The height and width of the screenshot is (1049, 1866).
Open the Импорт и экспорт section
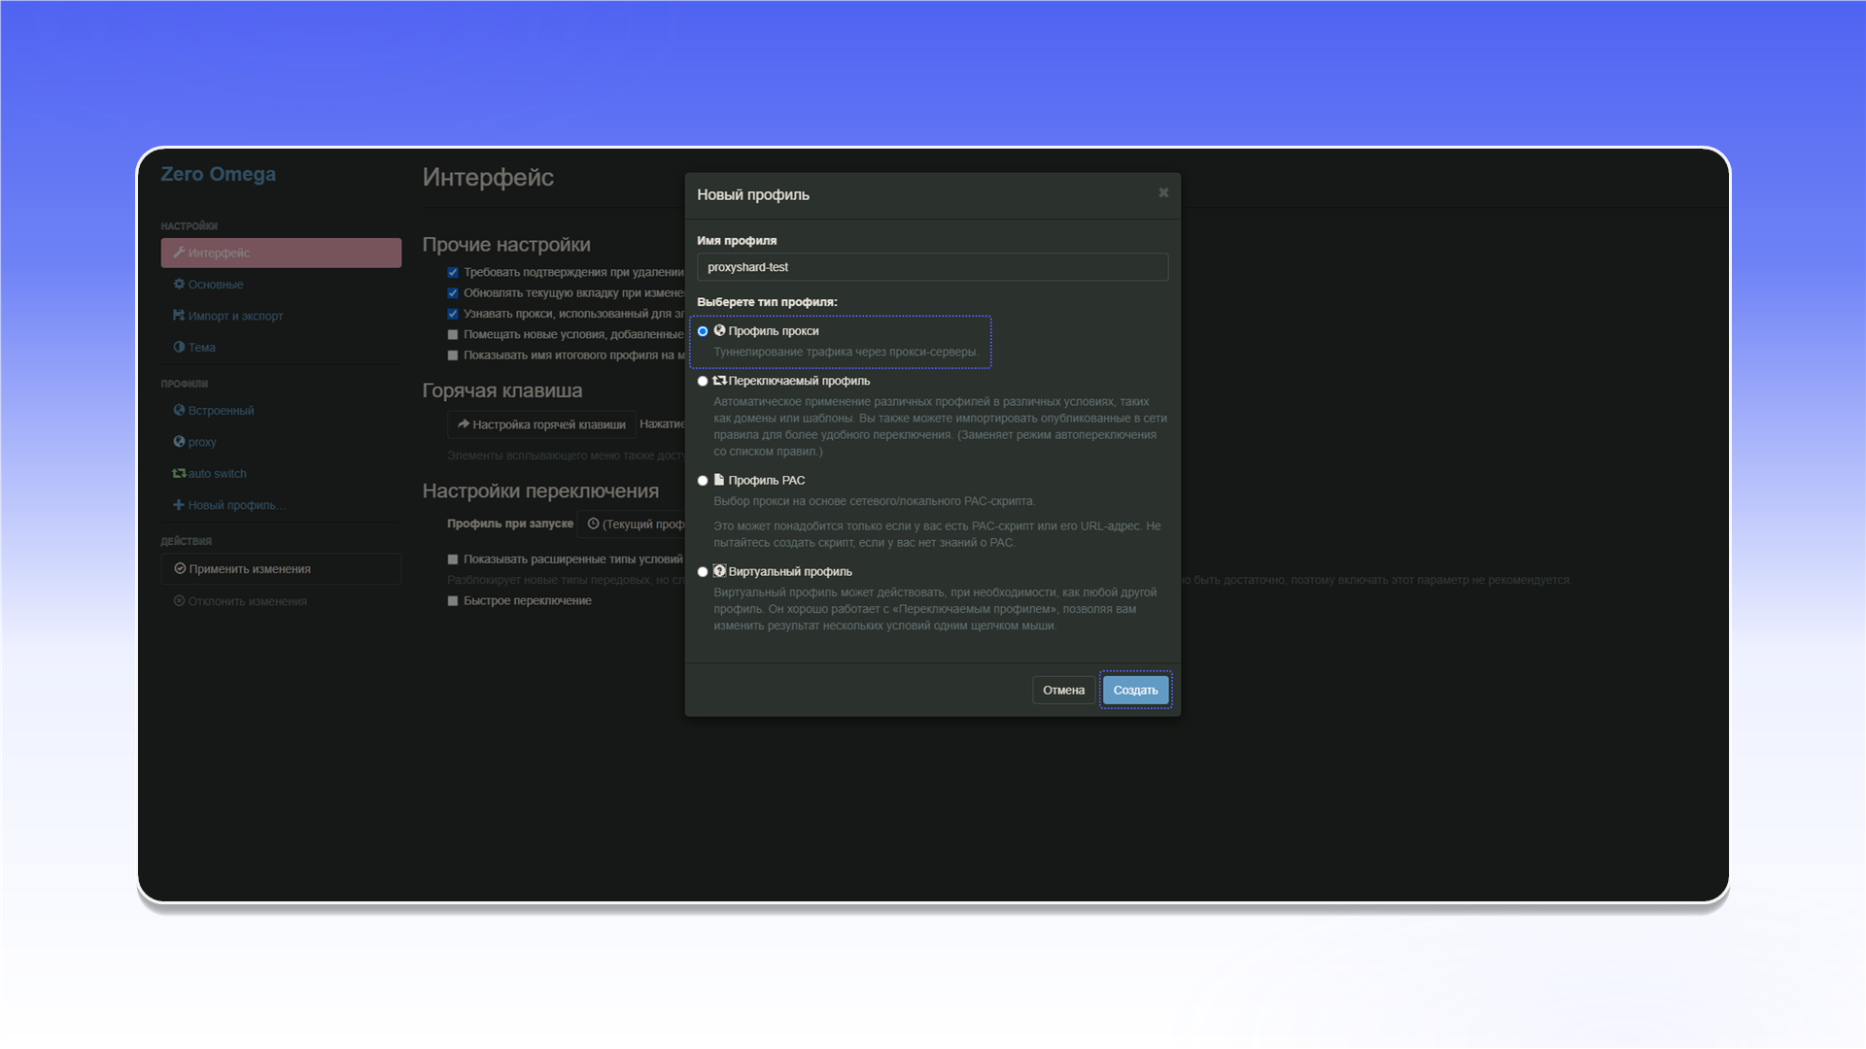coord(281,316)
